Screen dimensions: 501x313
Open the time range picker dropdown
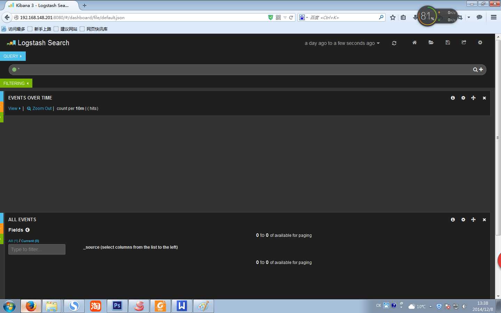pyautogui.click(x=342, y=43)
